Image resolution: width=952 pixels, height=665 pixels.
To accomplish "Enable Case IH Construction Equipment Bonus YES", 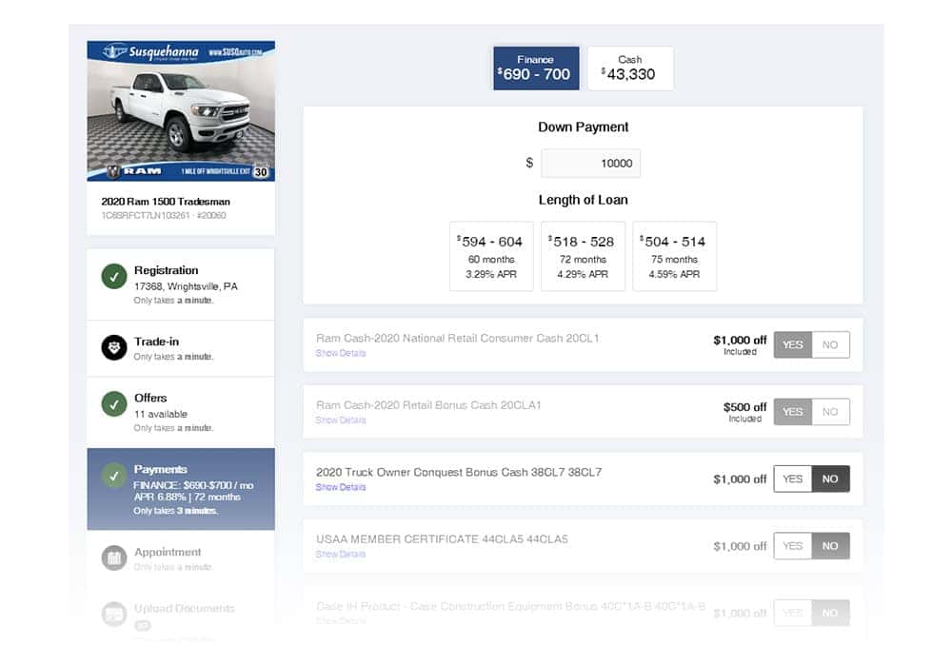I will 792,613.
